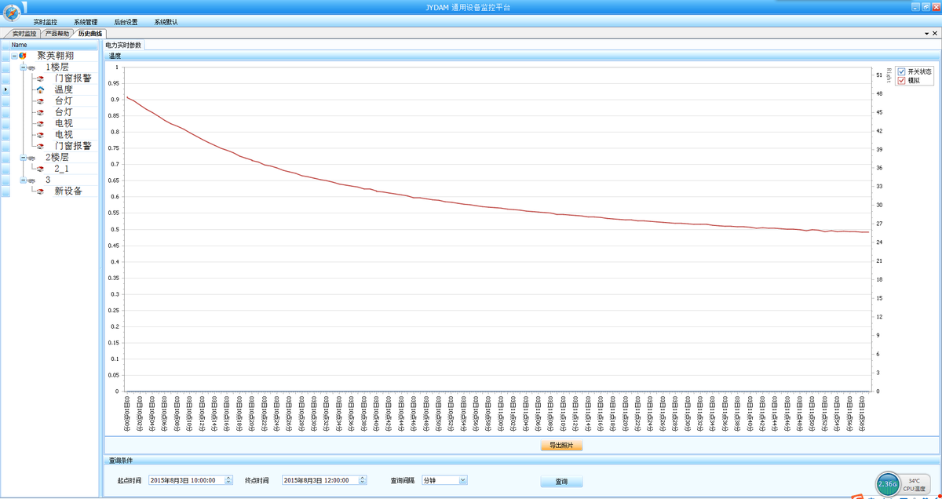Screen dimensions: 942x499
Task: Click the 查询 button
Action: point(561,481)
